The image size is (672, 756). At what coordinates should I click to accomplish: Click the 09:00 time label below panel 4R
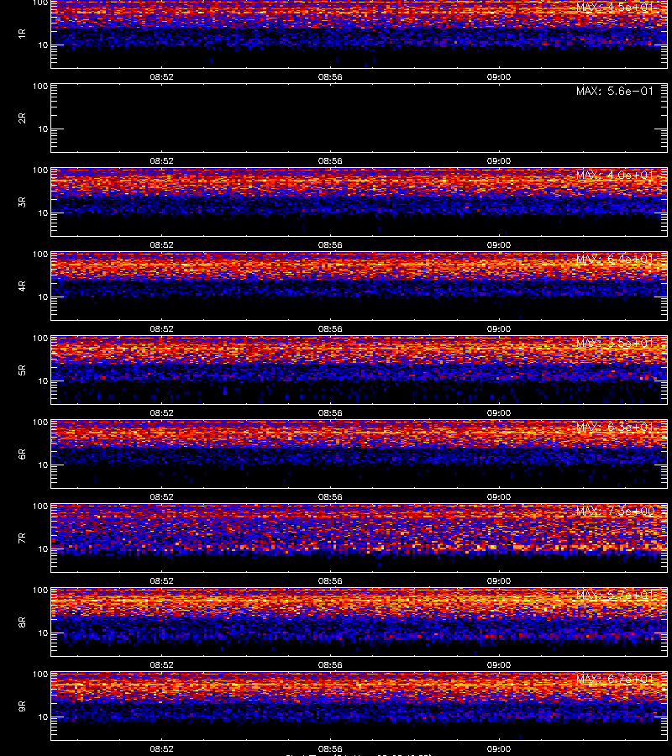(499, 329)
